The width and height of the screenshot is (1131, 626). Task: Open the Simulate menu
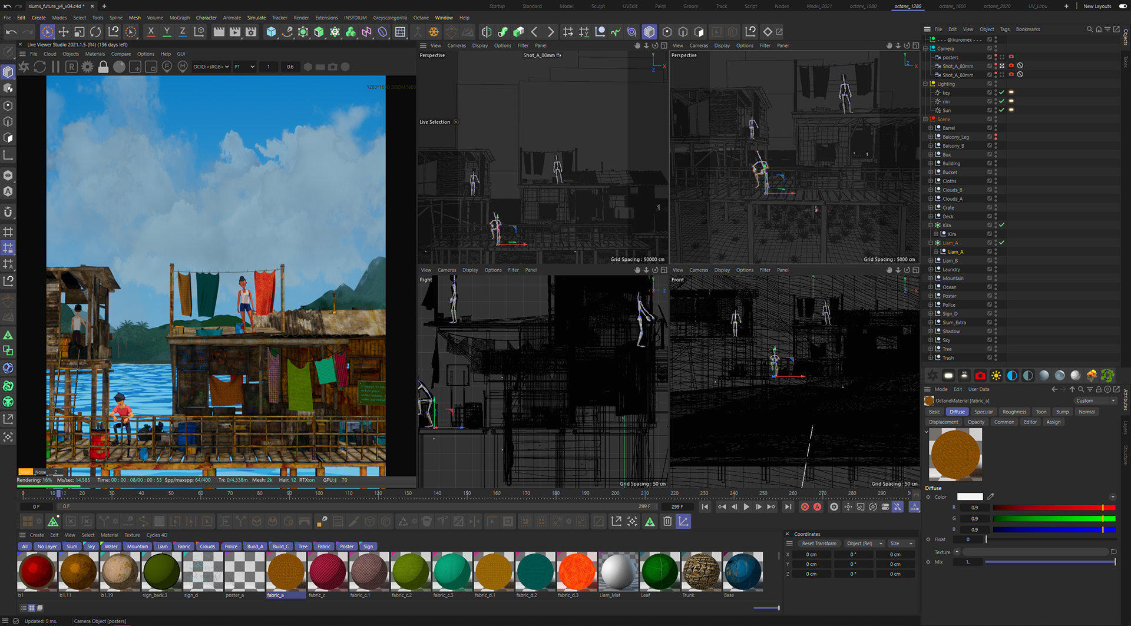pos(256,18)
